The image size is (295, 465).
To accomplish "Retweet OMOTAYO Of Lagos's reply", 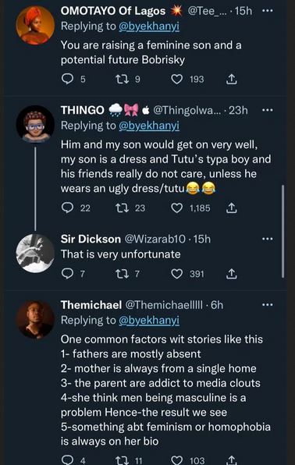I will point(122,79).
